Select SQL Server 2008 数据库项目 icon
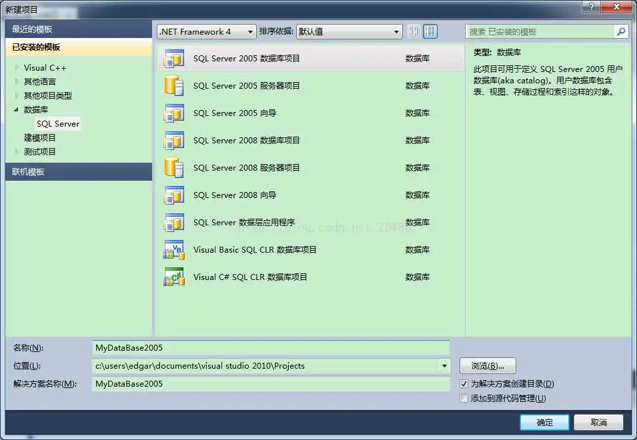 point(174,141)
